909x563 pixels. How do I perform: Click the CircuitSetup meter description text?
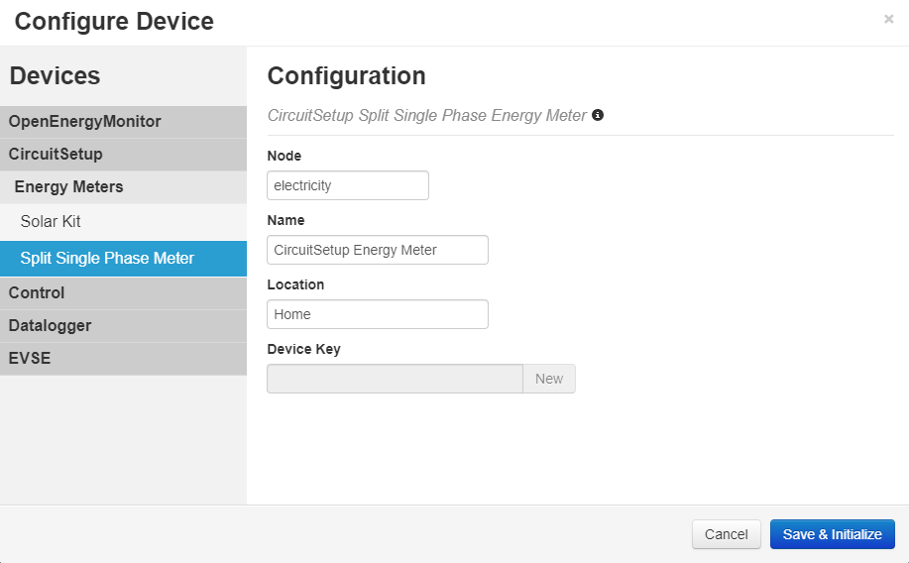(426, 115)
